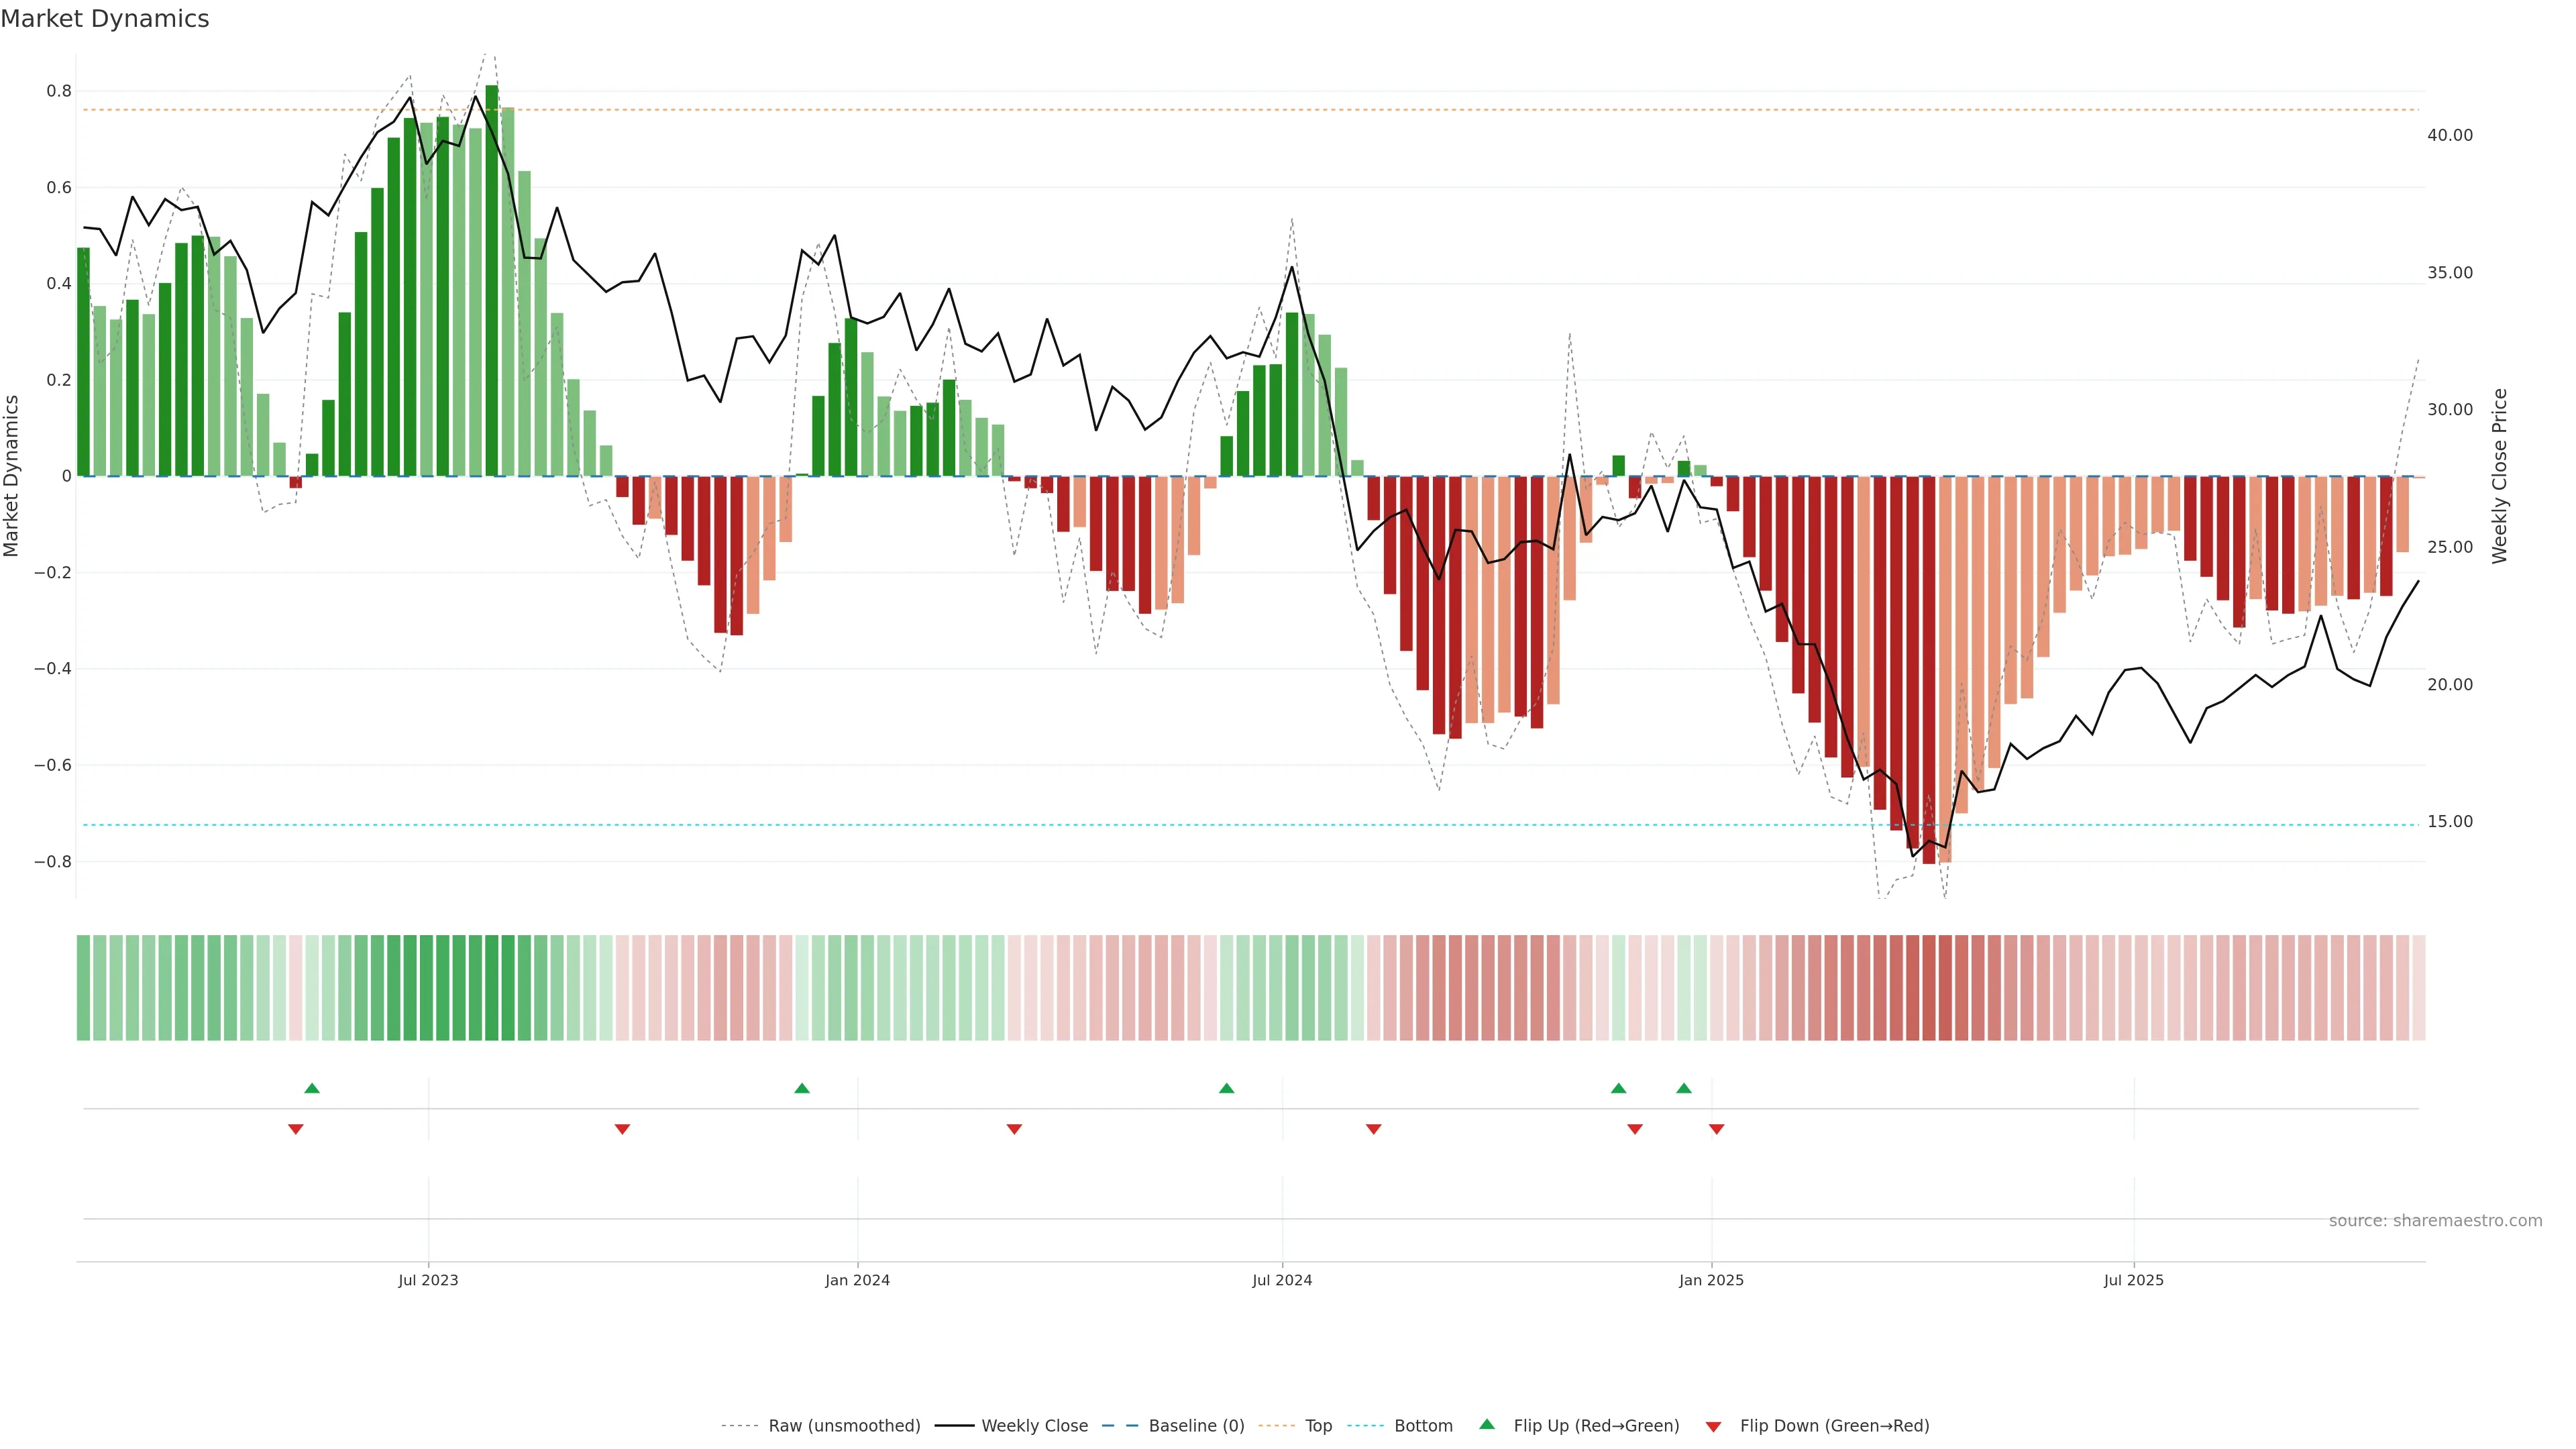Viewport: 2576px width, 1449px height.
Task: Toggle the Top legend entry
Action: click(x=1318, y=1426)
